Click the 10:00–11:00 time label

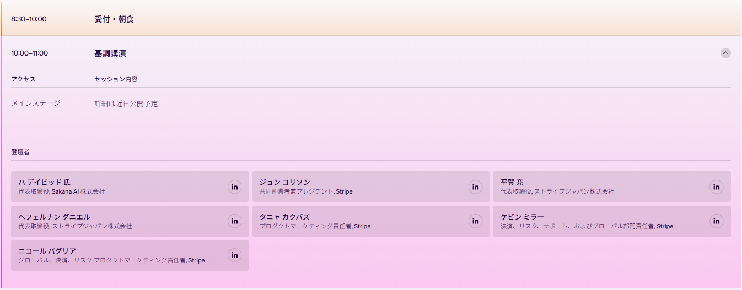pos(30,53)
